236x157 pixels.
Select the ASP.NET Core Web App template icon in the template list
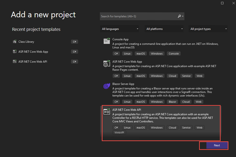click(107, 63)
